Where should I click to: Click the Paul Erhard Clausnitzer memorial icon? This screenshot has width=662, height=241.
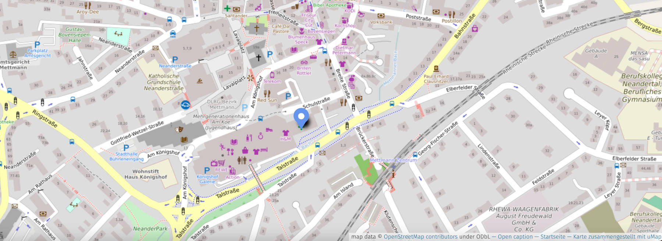(x=436, y=69)
